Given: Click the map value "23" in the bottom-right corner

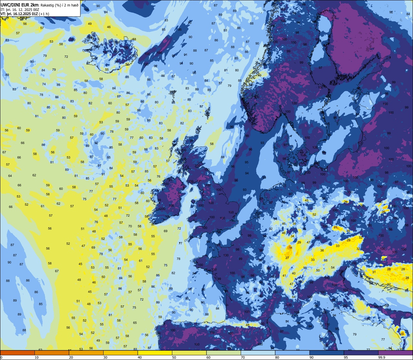Looking at the screenshot, I should click(x=402, y=334).
